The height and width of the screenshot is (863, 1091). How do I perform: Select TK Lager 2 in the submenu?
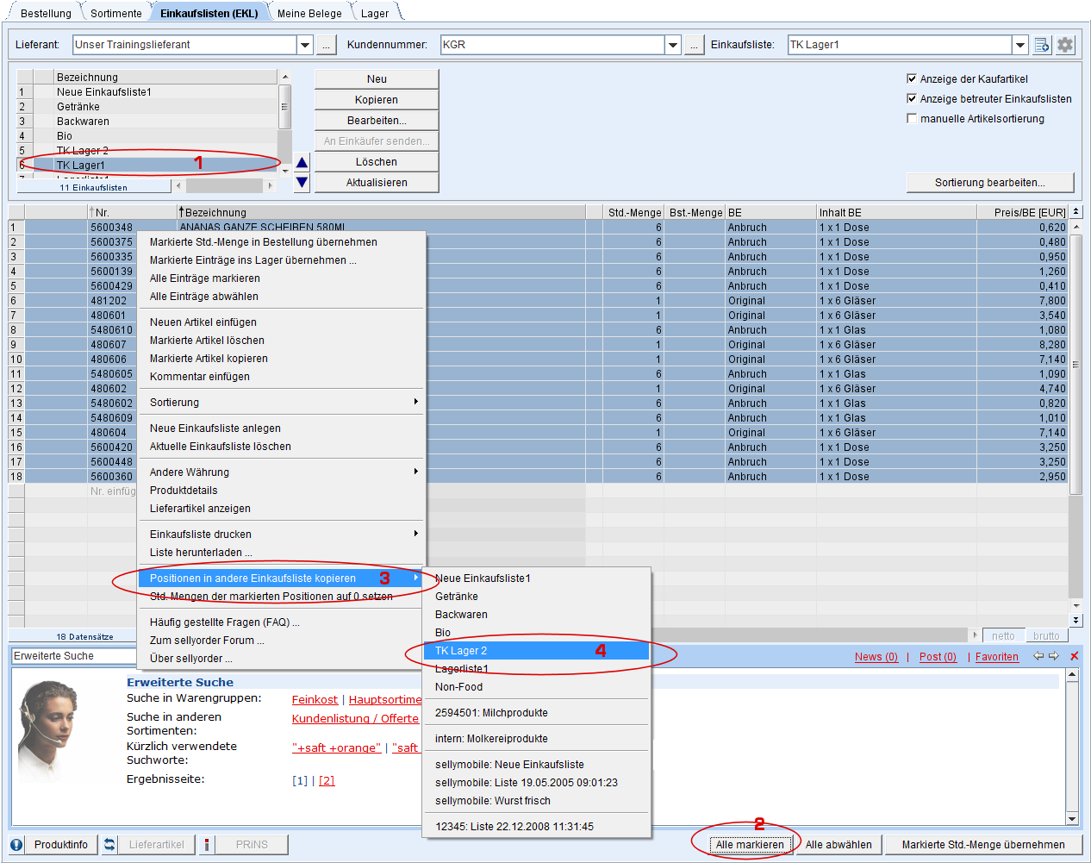tap(461, 651)
